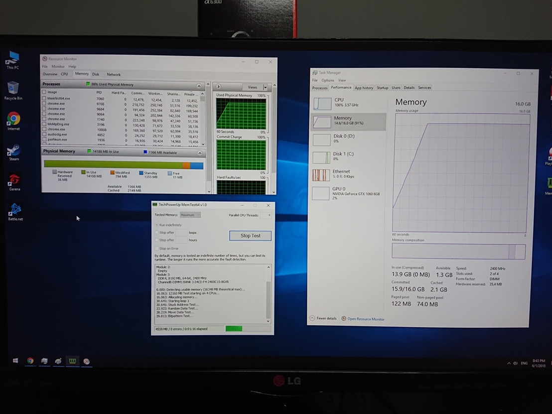Select Disk 0 (D:) in Task Manager
Image resolution: width=552 pixels, height=414 pixels.
pyautogui.click(x=321, y=139)
